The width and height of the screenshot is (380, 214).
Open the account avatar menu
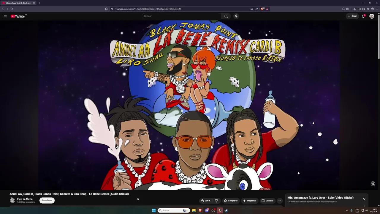pyautogui.click(x=372, y=16)
